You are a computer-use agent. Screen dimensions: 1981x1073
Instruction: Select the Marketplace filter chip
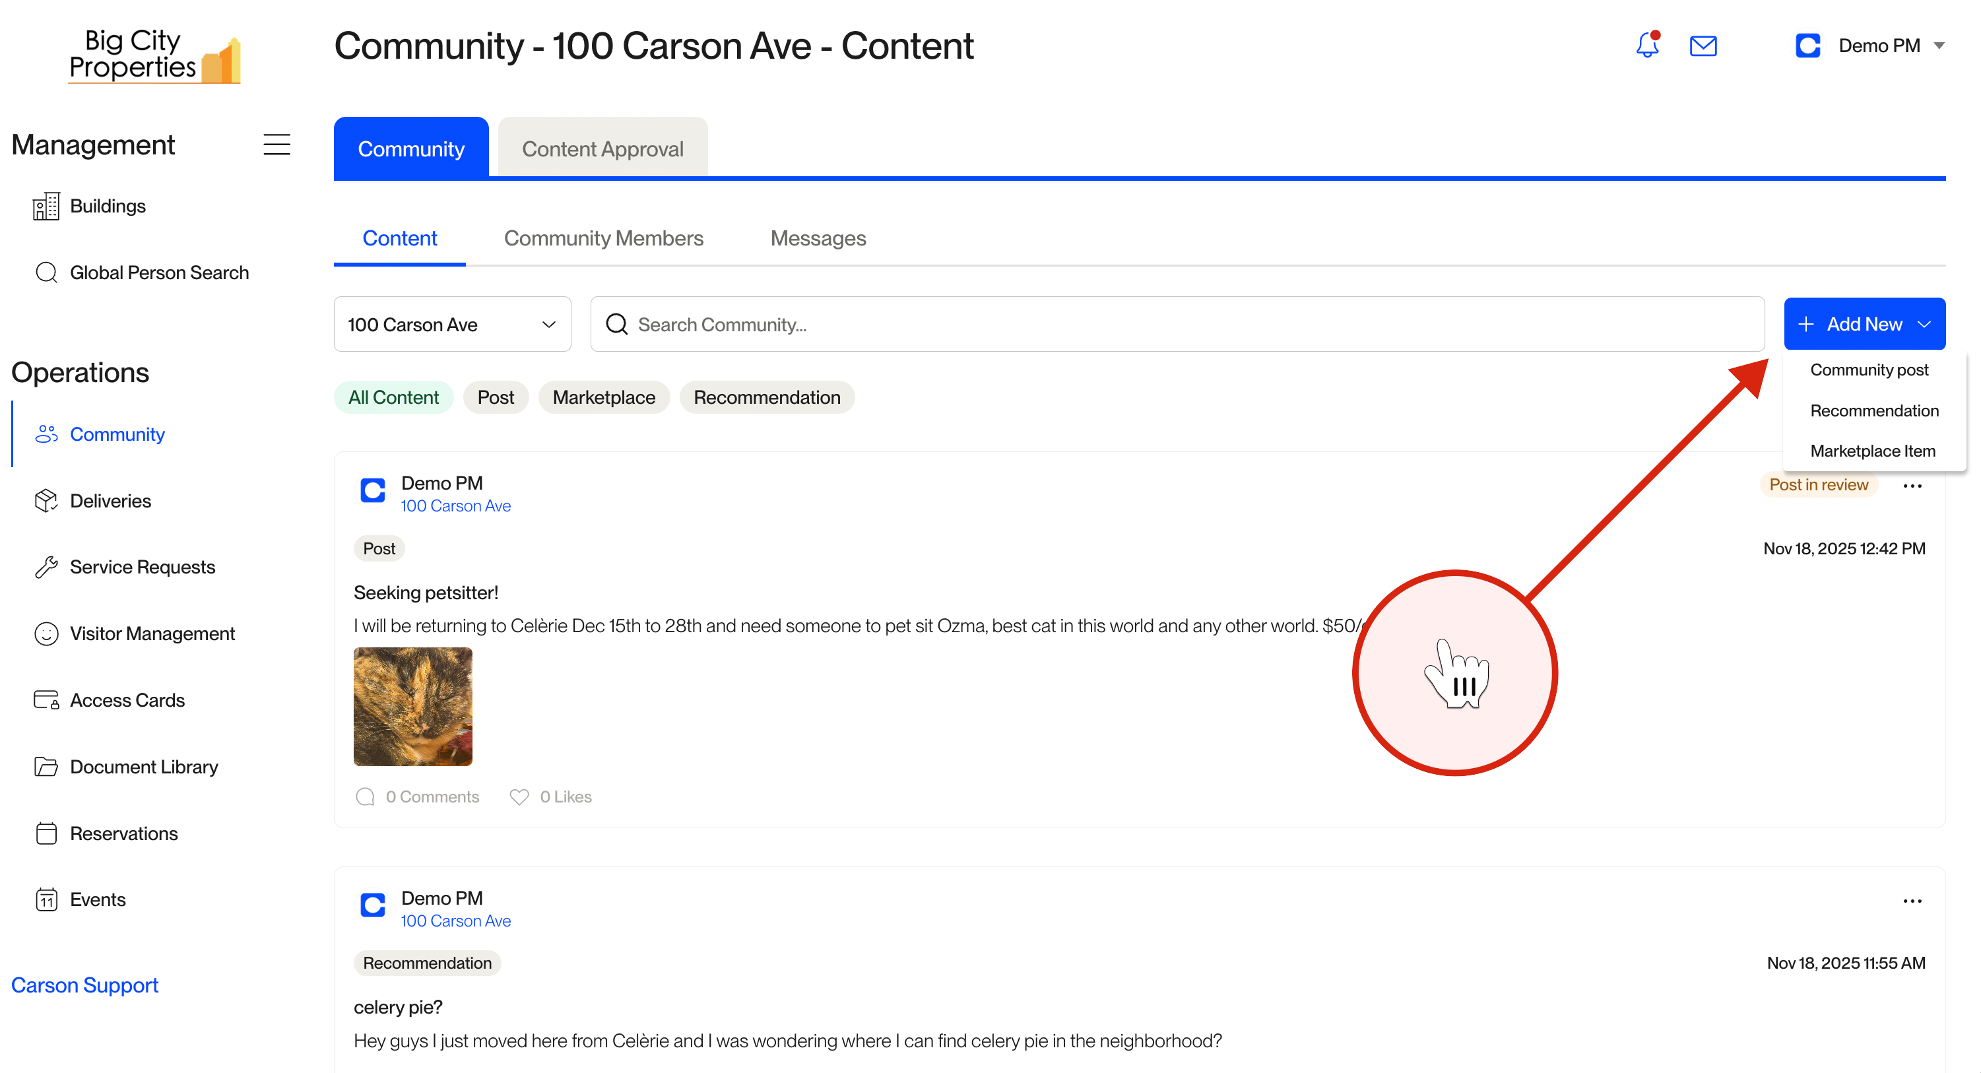pos(604,397)
